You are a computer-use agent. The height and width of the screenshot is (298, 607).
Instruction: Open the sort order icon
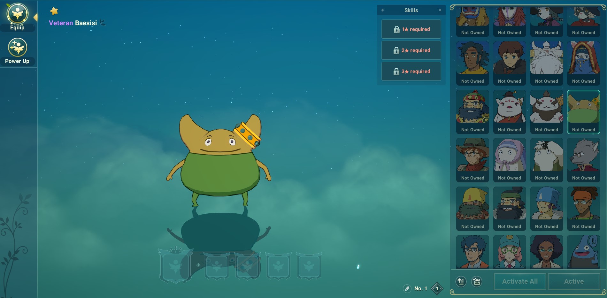[461, 281]
